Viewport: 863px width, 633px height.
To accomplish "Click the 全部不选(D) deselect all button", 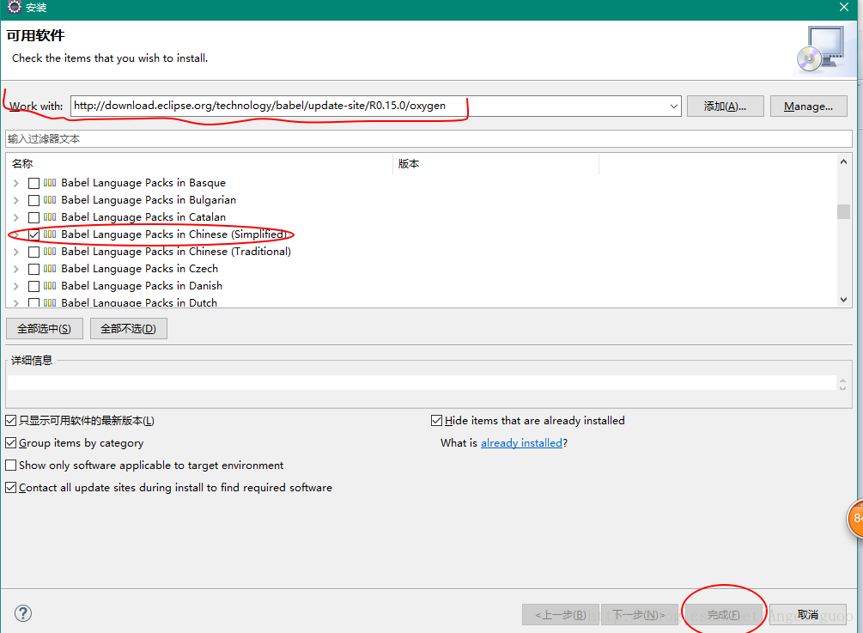I will click(x=128, y=329).
